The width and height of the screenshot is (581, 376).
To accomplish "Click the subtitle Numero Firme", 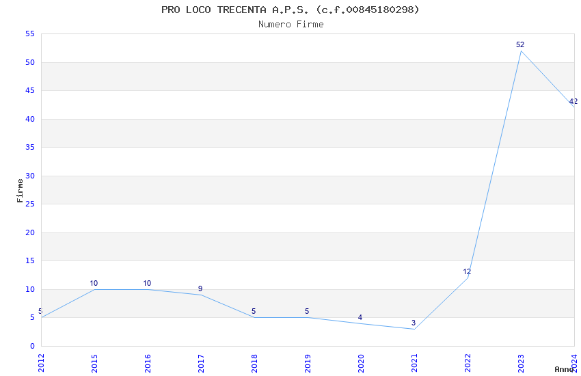I will coord(291,25).
